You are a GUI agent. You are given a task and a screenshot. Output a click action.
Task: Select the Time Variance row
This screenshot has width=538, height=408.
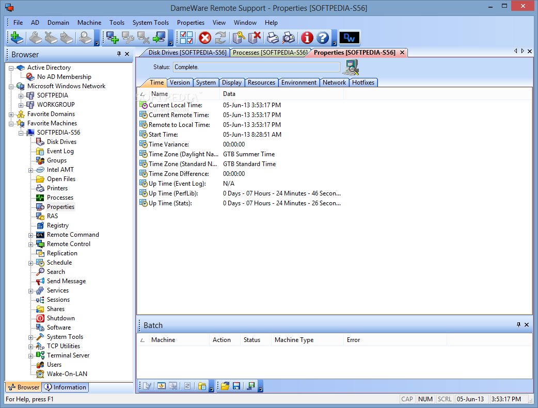pyautogui.click(x=240, y=144)
